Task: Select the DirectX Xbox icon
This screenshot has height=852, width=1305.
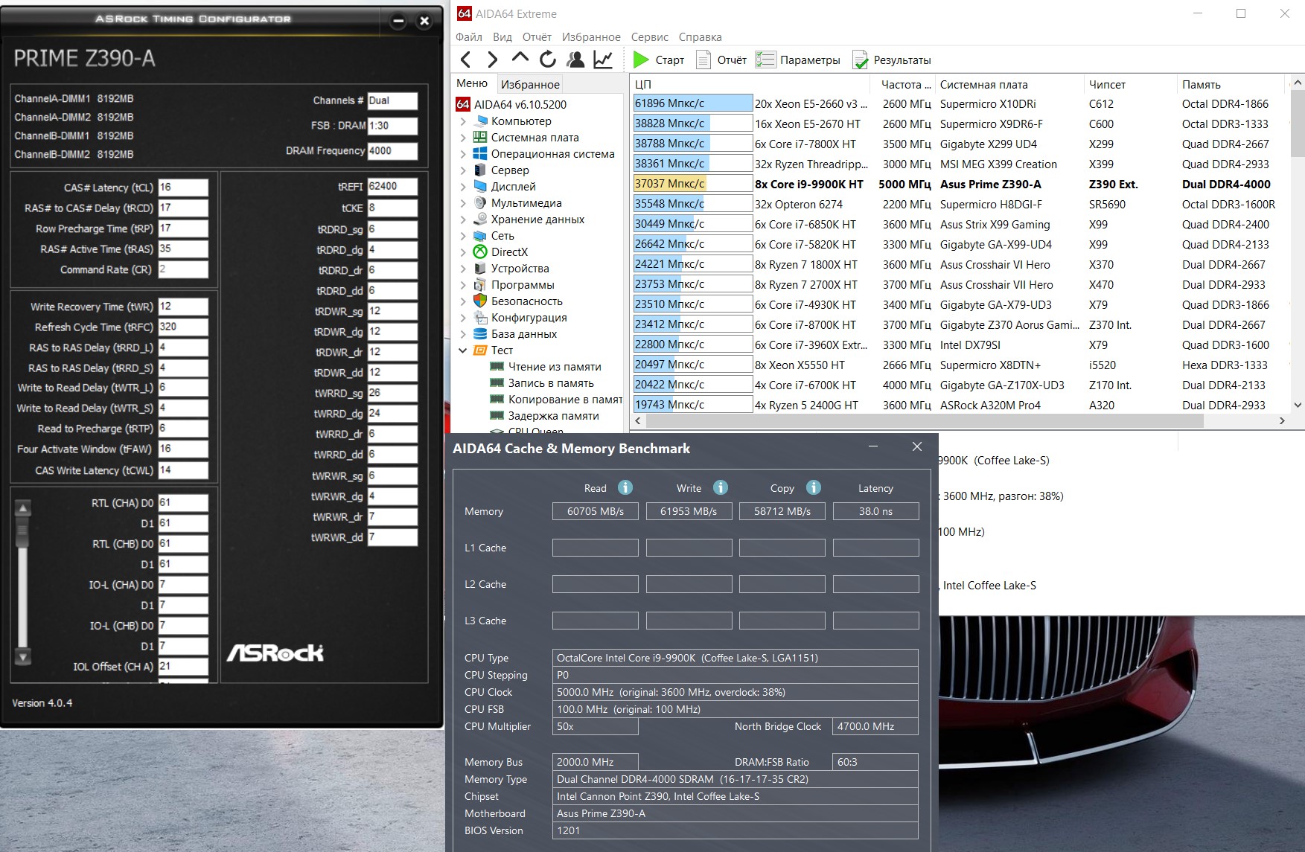Action: 481,252
